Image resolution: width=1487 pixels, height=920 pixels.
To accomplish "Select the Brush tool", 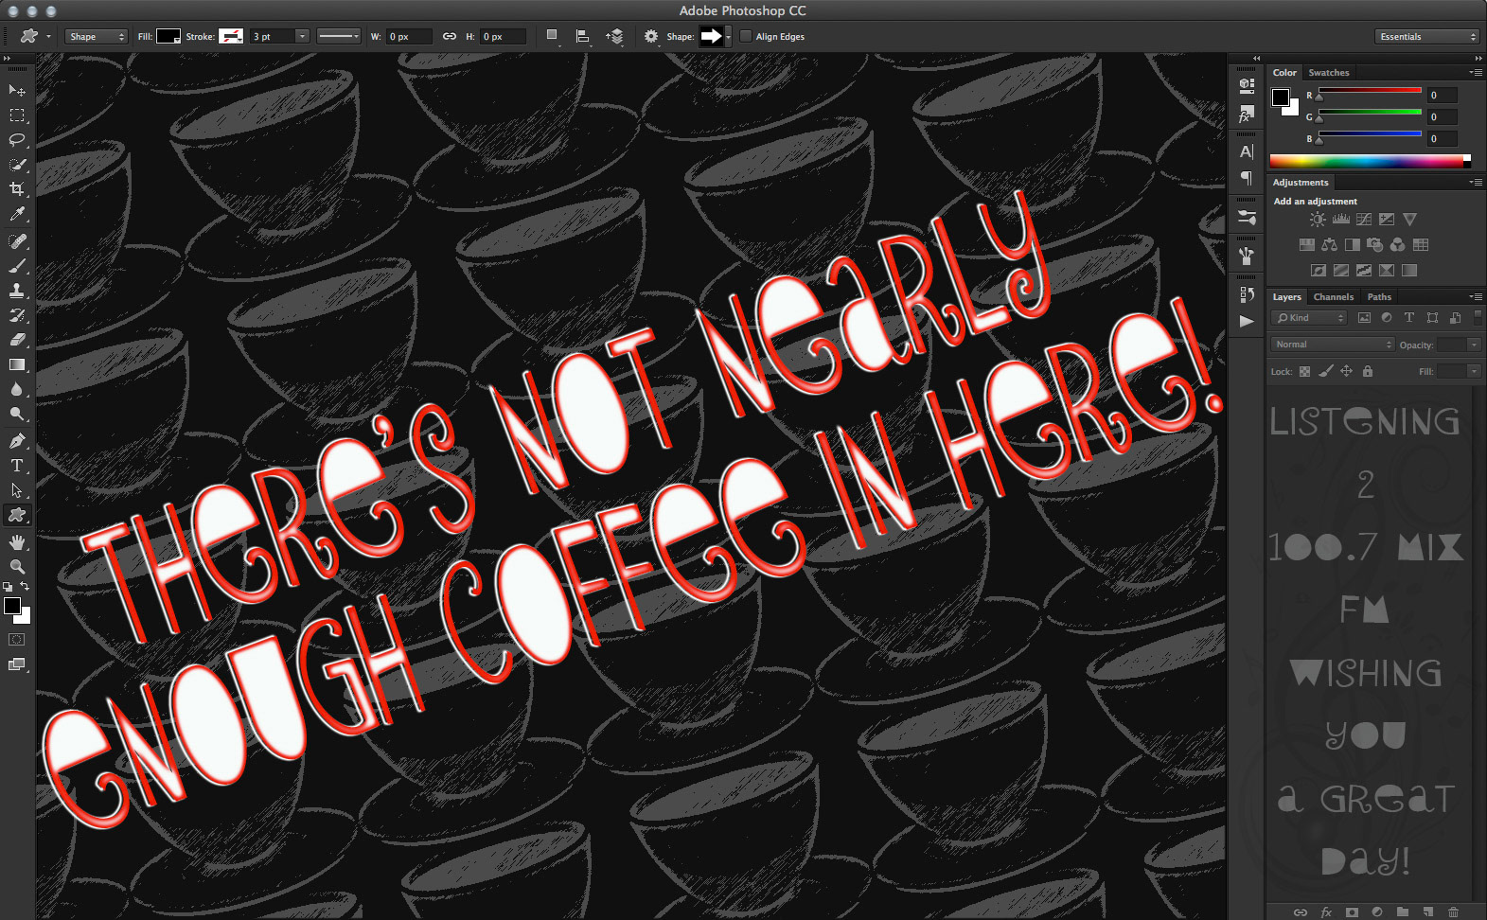I will pyautogui.click(x=16, y=266).
